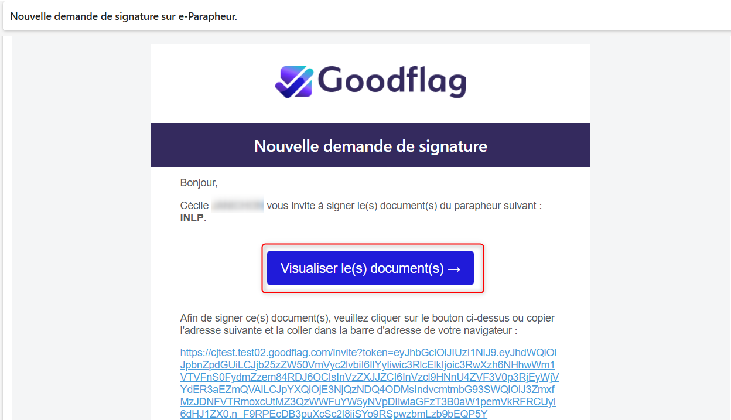
Task: Open documents with the Visualiser le(s) document(s) button
Action: pyautogui.click(x=363, y=268)
